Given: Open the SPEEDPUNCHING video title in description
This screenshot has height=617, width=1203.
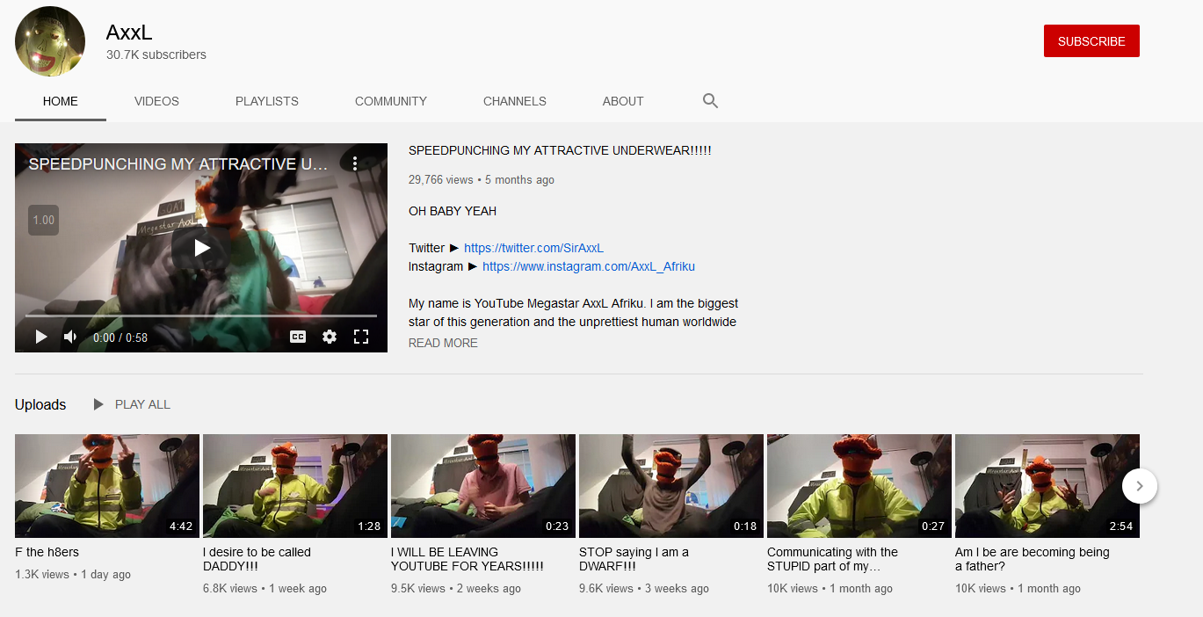Looking at the screenshot, I should tap(560, 151).
